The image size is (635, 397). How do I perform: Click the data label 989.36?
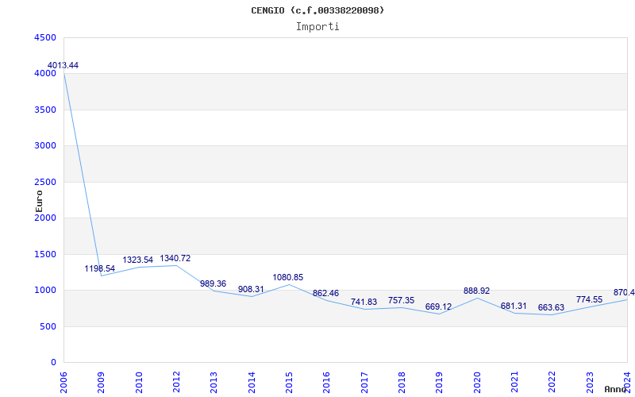pyautogui.click(x=213, y=283)
